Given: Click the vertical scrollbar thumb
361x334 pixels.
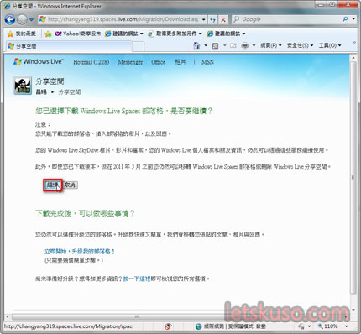Looking at the screenshot, I should [x=353, y=178].
